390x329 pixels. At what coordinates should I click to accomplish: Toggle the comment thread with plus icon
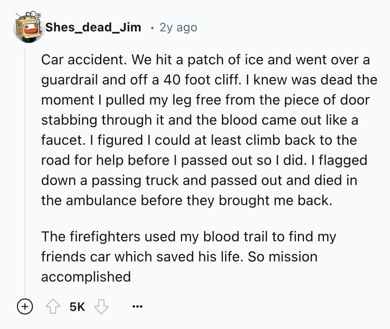(x=25, y=307)
